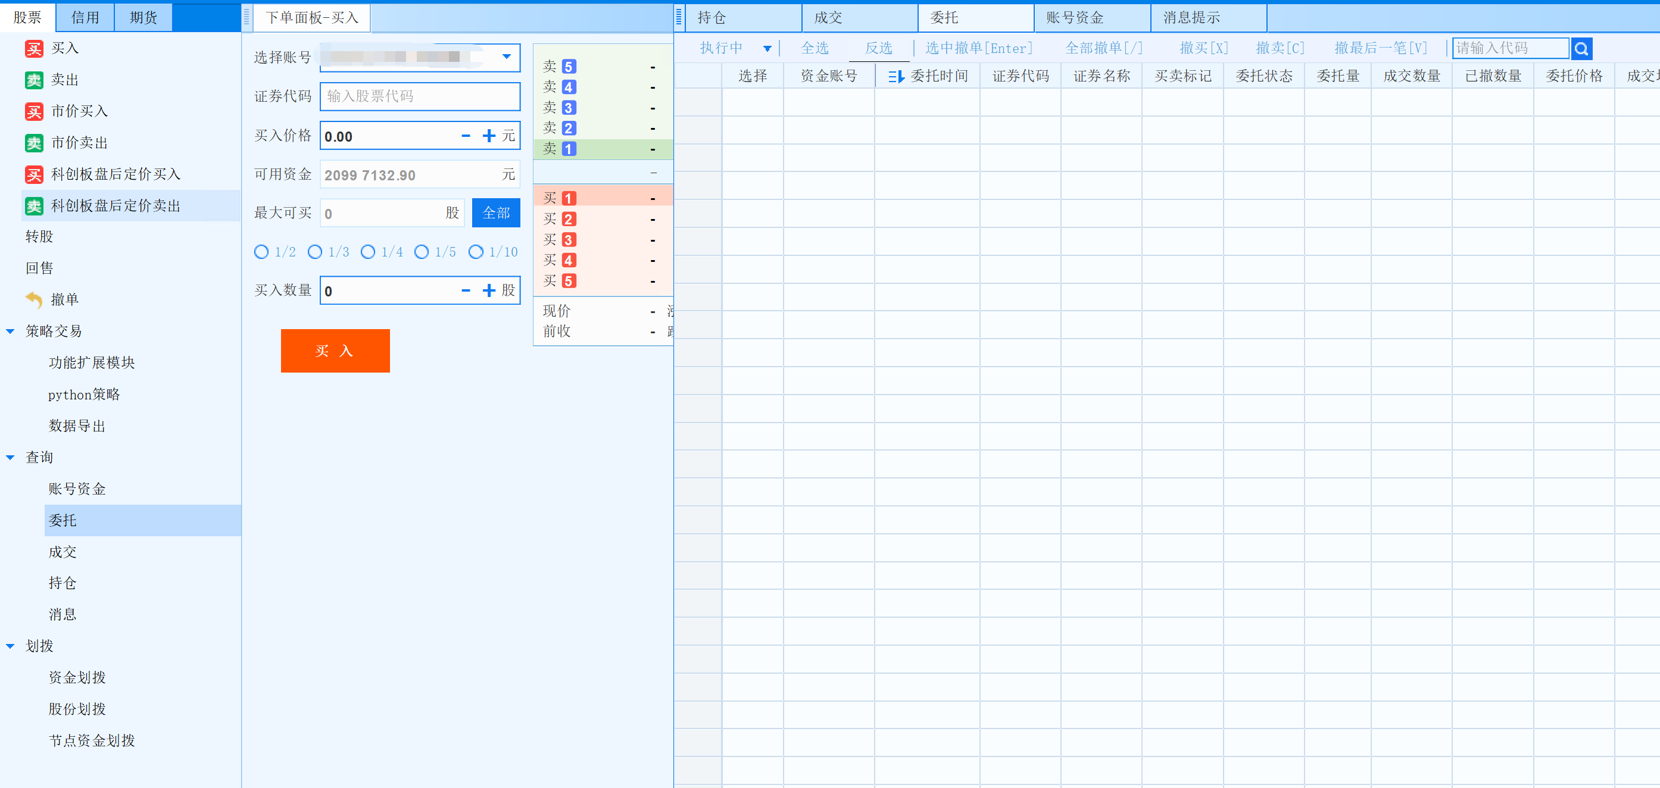Click the blue 全部 button
1660x788 pixels.
(495, 212)
